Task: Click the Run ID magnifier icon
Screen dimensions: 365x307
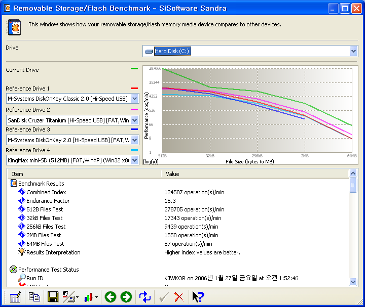Action: click(22, 278)
